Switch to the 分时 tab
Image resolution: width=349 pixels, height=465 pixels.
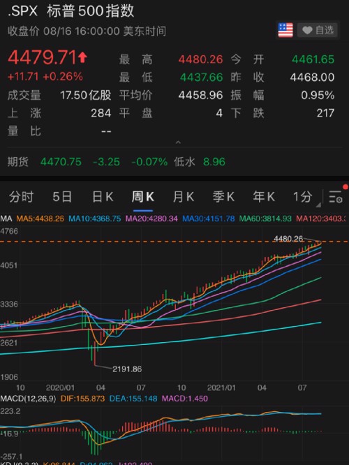(21, 197)
